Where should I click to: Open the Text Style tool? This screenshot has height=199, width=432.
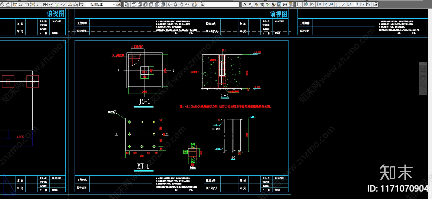(x=274, y=5)
